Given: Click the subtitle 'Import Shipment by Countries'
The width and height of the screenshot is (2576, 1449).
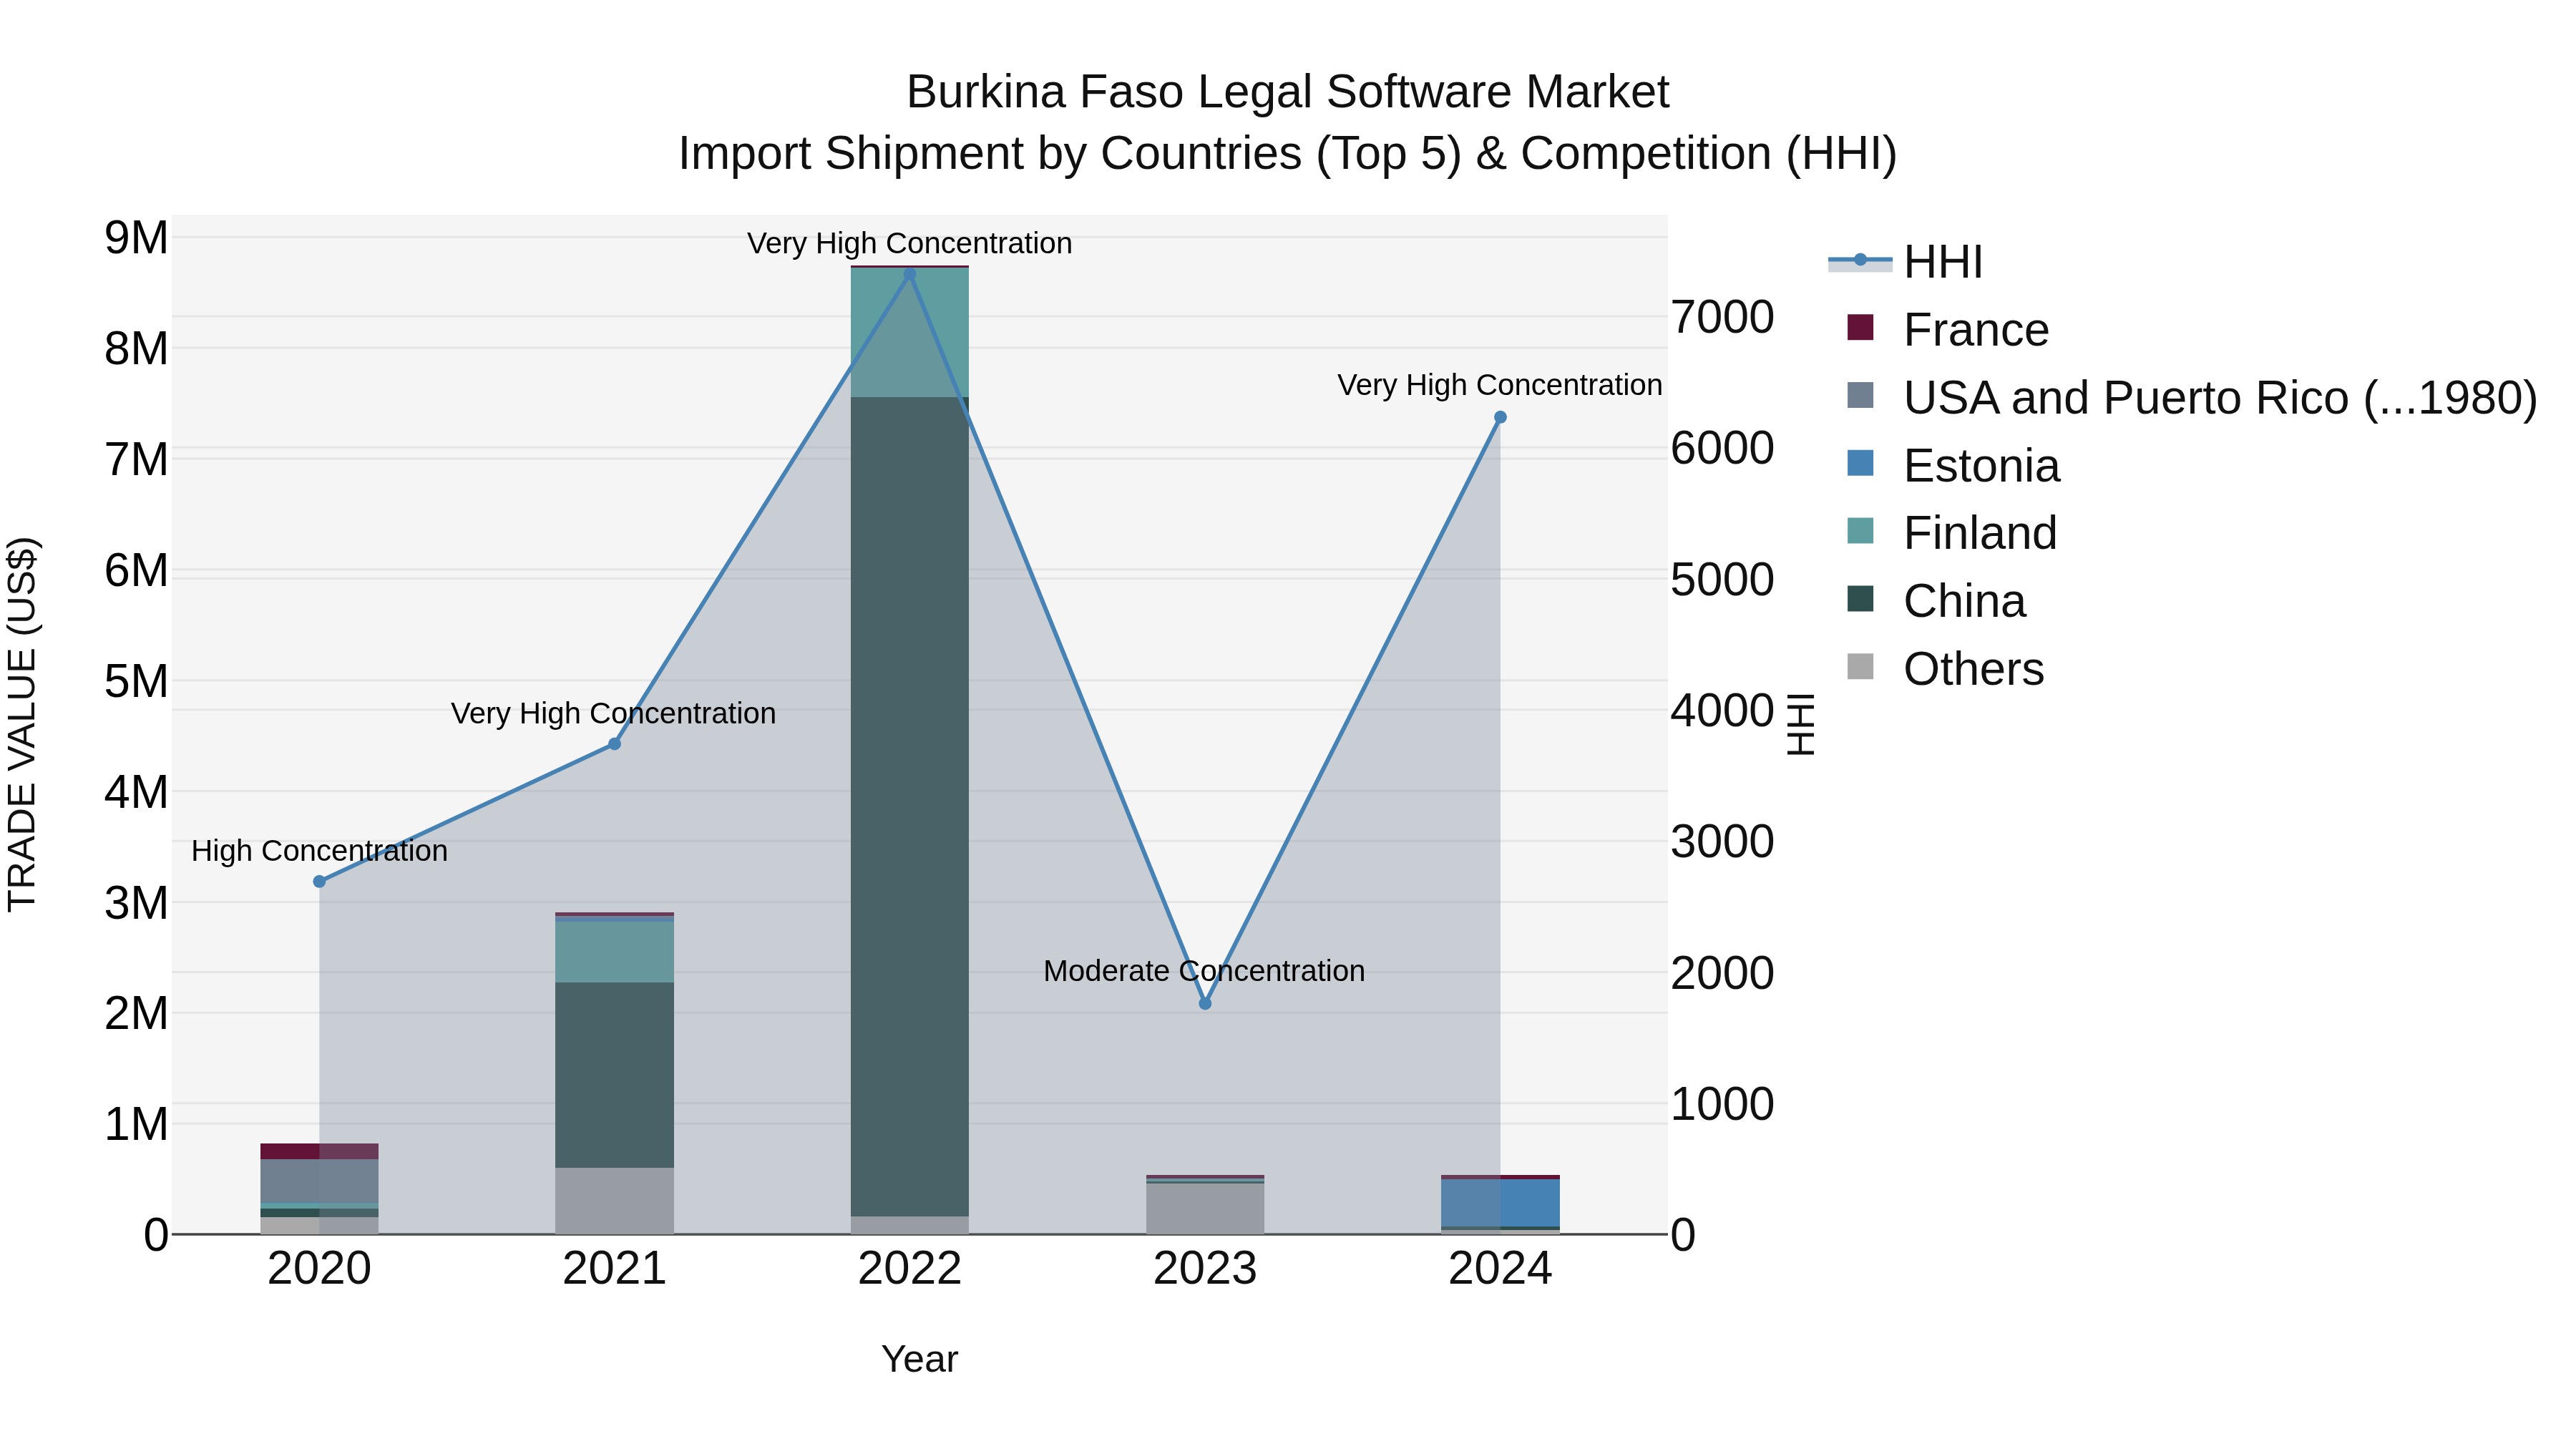Looking at the screenshot, I should [x=991, y=154].
